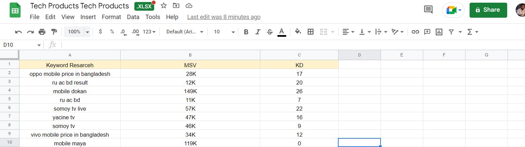Star this document with the star icon

pyautogui.click(x=164, y=6)
